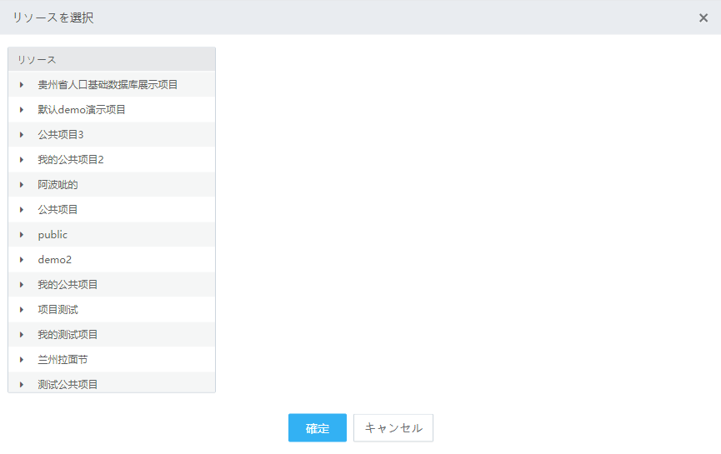Image resolution: width=721 pixels, height=454 pixels.
Task: Expand the 阿波呲的 node arrow
Action: (x=22, y=185)
